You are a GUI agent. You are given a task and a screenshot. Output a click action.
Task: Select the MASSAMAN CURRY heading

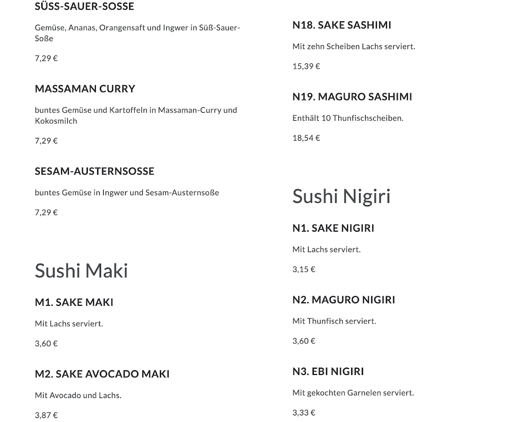coord(85,89)
